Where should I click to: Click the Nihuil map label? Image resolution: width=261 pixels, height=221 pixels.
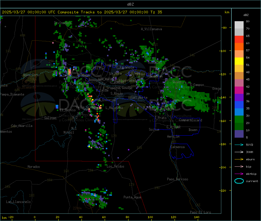pos(69,132)
